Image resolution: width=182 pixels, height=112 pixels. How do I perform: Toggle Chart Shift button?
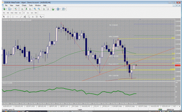[48, 9]
